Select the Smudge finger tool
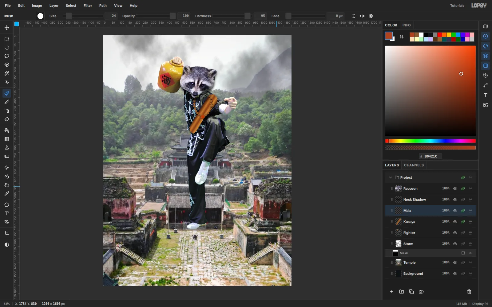Image resolution: width=492 pixels, height=307 pixels. [x=7, y=185]
